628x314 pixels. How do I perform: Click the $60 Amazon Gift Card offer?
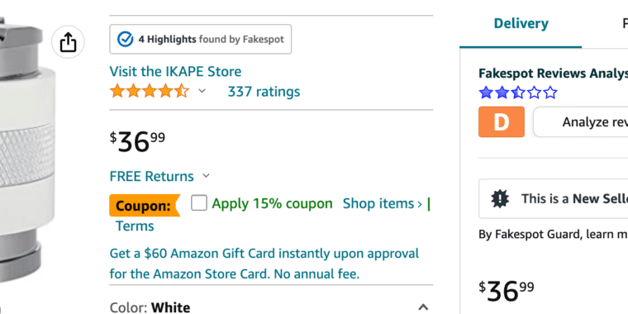click(264, 264)
